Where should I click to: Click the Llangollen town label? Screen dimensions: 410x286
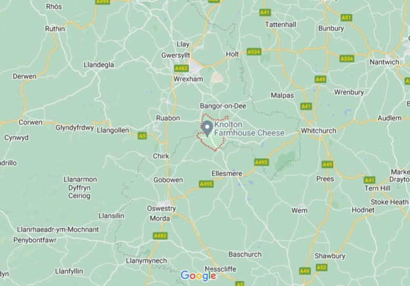click(113, 130)
